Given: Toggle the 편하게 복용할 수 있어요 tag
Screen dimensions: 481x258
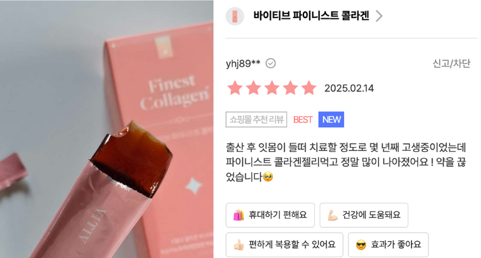Looking at the screenshot, I should pyautogui.click(x=284, y=245).
